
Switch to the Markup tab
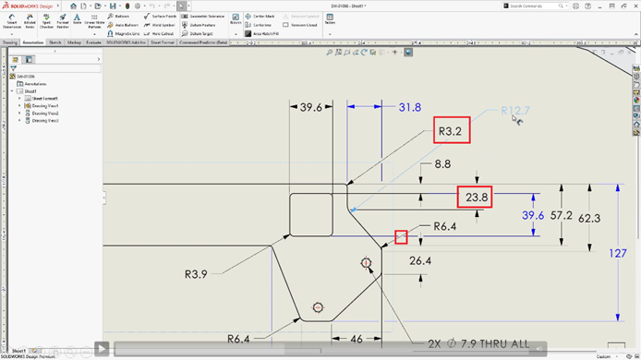coord(74,42)
